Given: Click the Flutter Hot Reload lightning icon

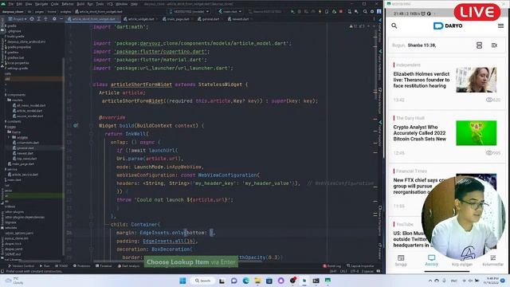Looking at the screenshot, I should click(x=320, y=11).
